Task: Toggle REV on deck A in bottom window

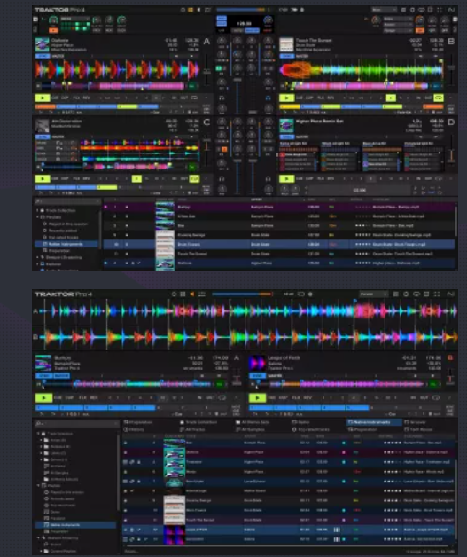Action: point(94,398)
